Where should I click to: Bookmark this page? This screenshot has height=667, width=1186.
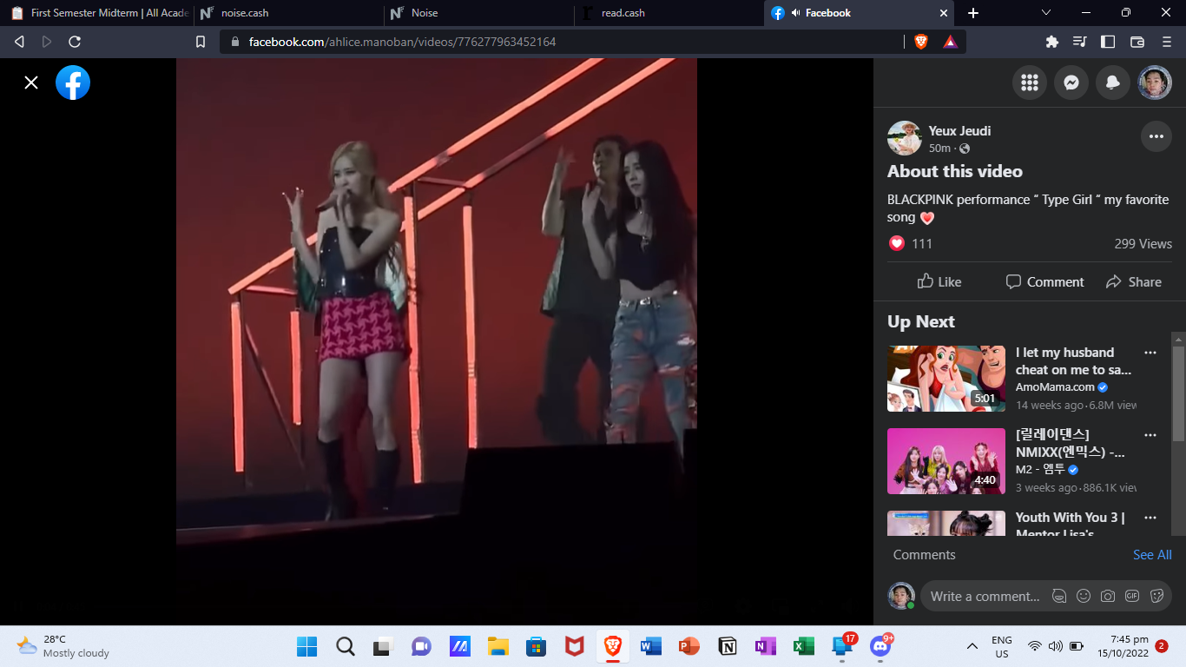coord(201,42)
